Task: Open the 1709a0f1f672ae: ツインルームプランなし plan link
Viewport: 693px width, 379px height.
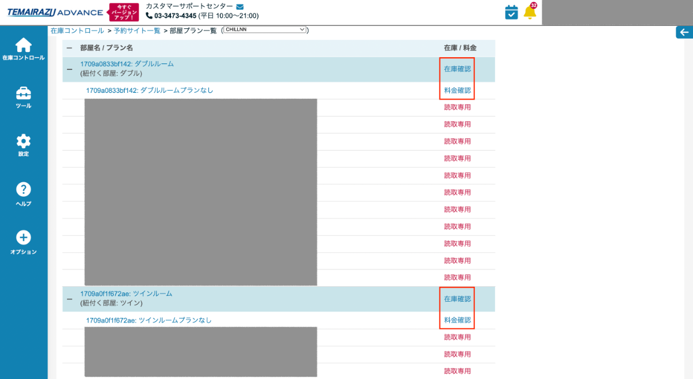Action: point(148,320)
